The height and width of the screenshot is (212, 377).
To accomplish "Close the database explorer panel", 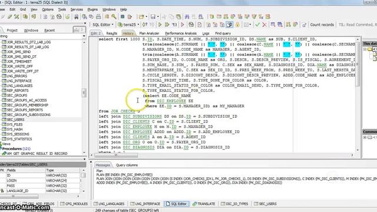I will tap(85, 24).
